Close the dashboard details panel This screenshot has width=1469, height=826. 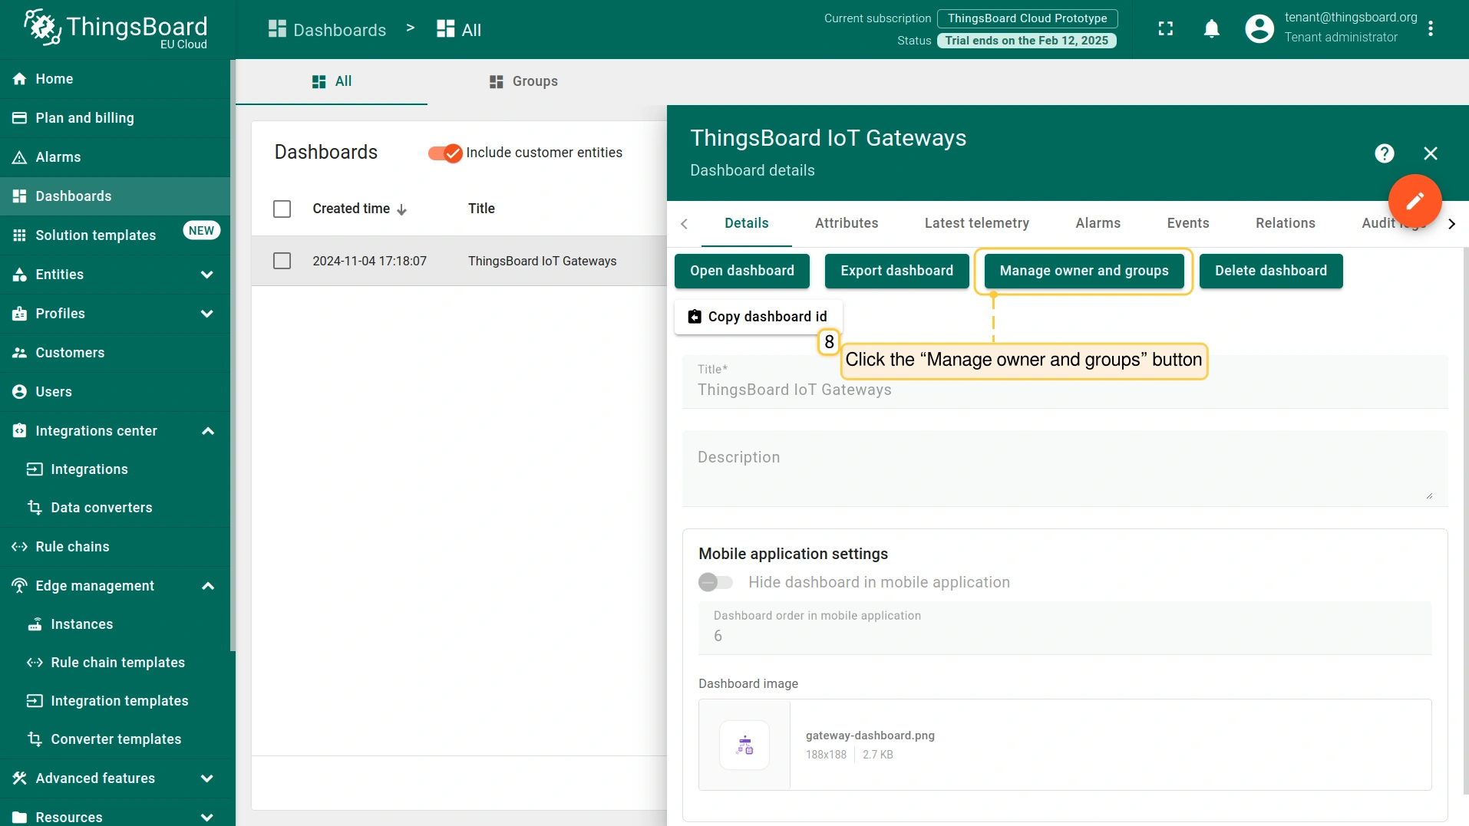click(x=1430, y=153)
